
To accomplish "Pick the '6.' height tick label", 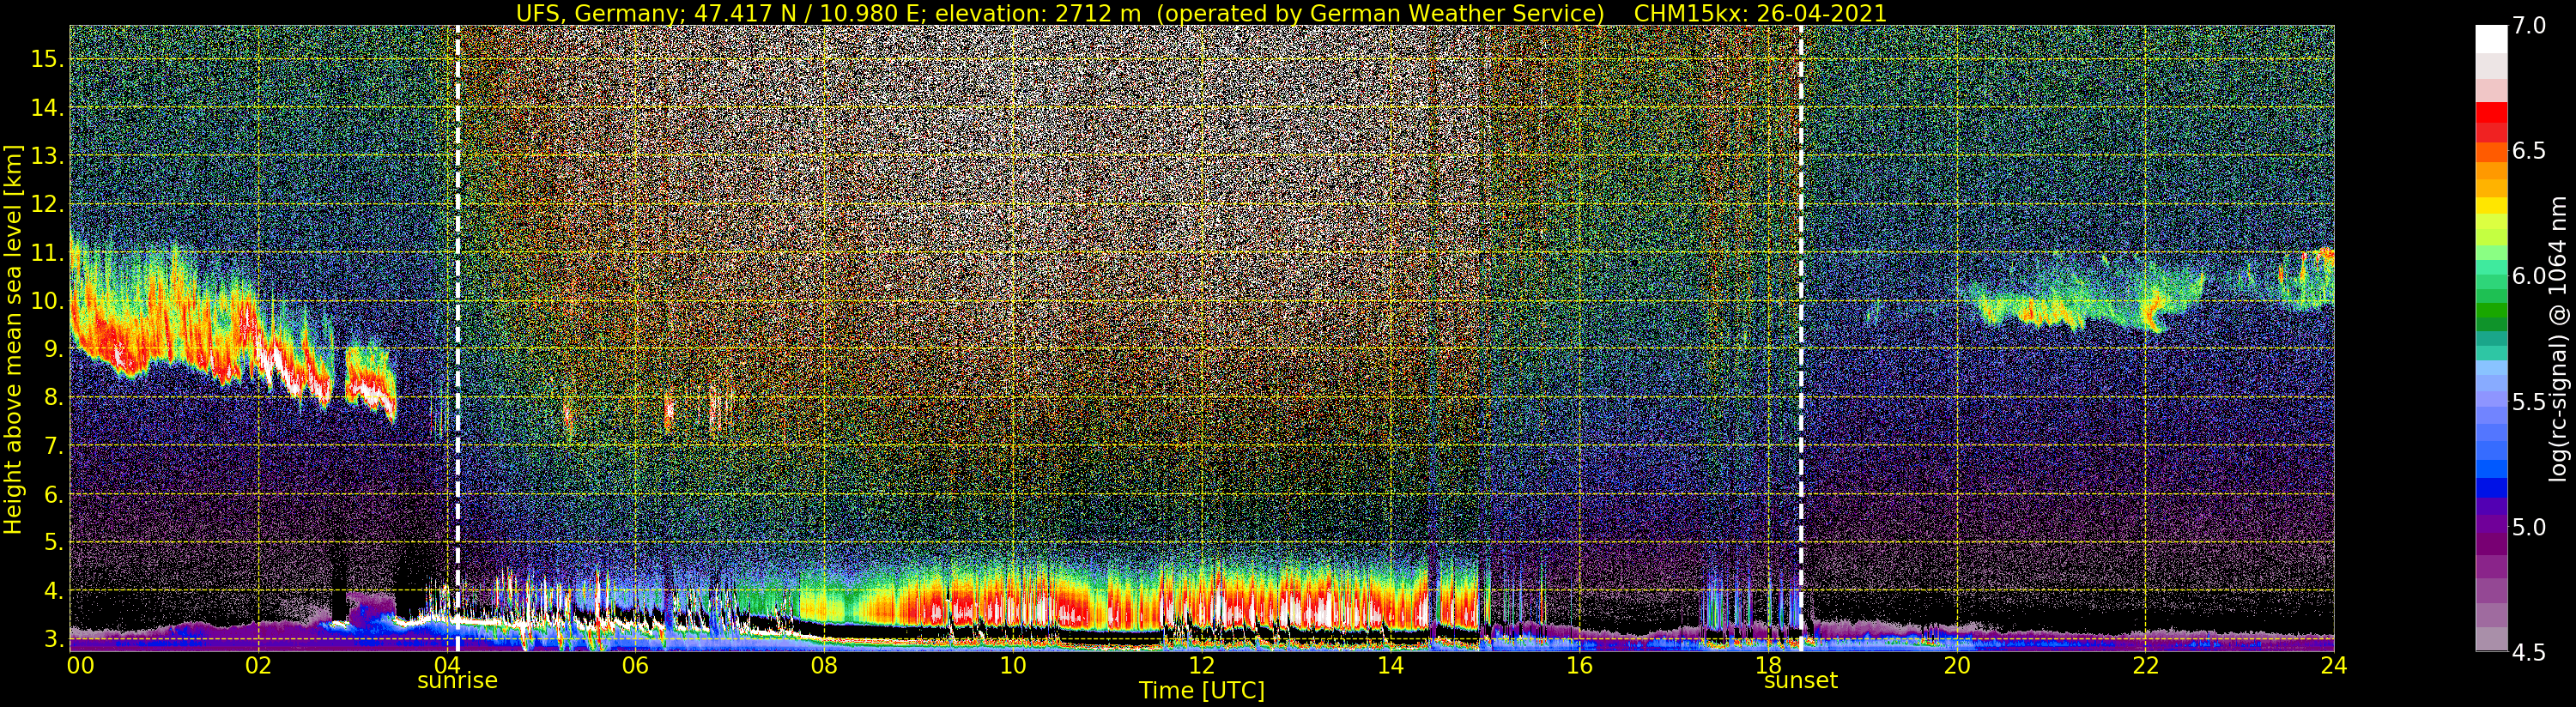I will click(52, 494).
